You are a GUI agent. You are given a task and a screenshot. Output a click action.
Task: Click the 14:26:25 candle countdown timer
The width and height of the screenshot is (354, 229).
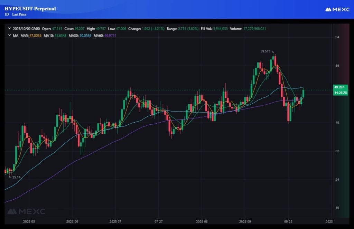(340, 93)
